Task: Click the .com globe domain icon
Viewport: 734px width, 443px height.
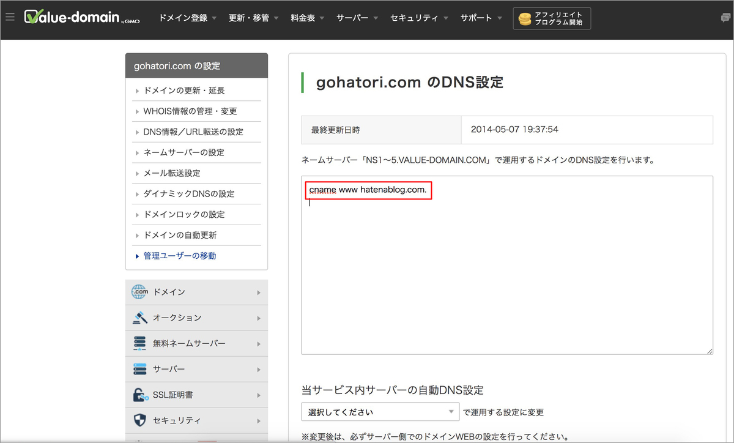Action: pos(139,292)
